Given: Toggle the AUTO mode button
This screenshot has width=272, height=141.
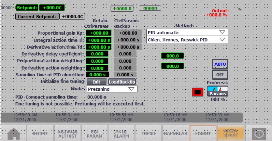Looking at the screenshot, I should [220, 64].
